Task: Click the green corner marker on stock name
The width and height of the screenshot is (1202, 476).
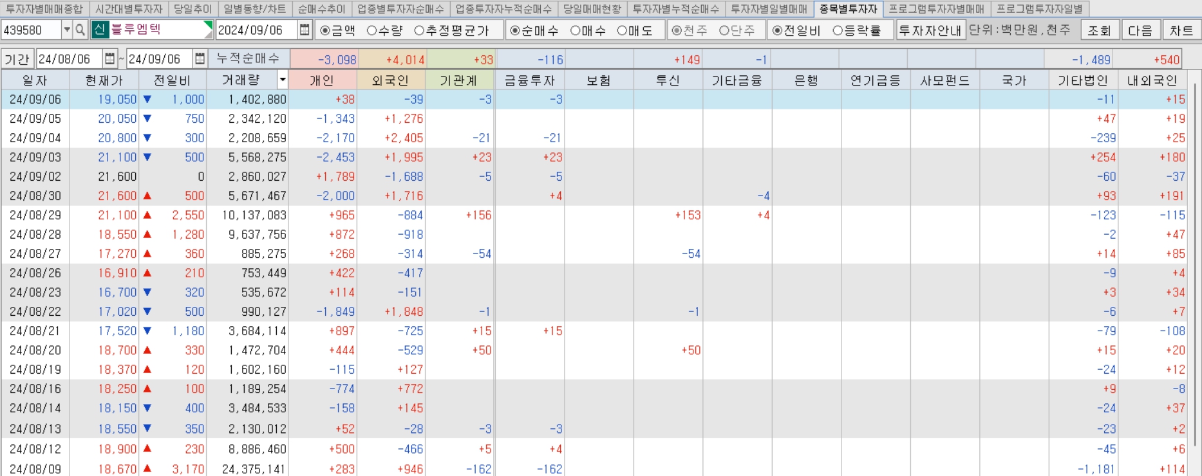Action: coord(208,26)
